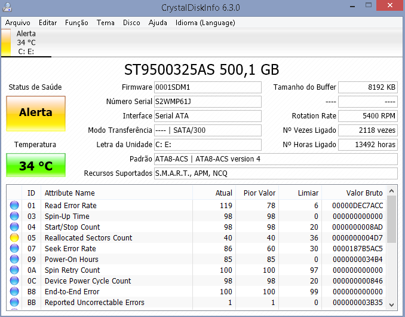Screen dimensions: 405x317
Task: Click the Status de Saúde label
Action: [35, 87]
